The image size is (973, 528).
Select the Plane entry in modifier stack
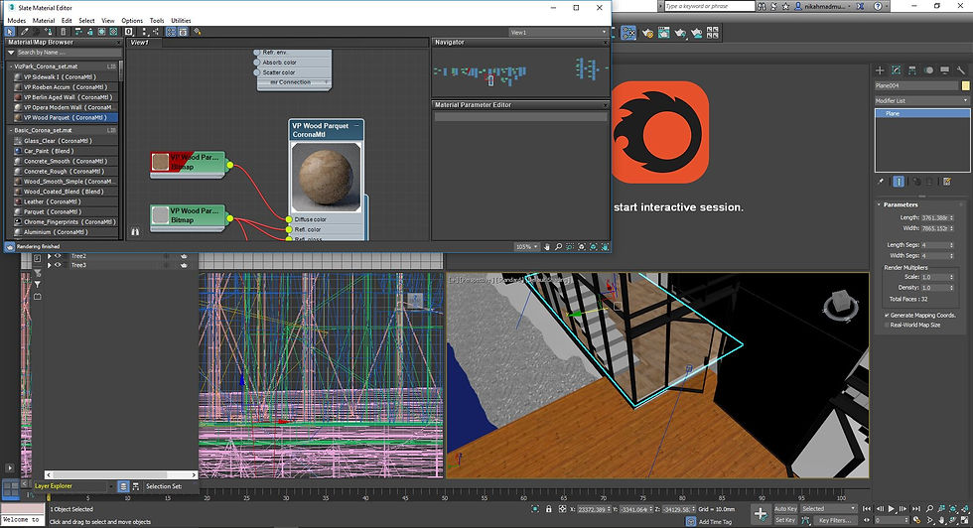[x=922, y=113]
